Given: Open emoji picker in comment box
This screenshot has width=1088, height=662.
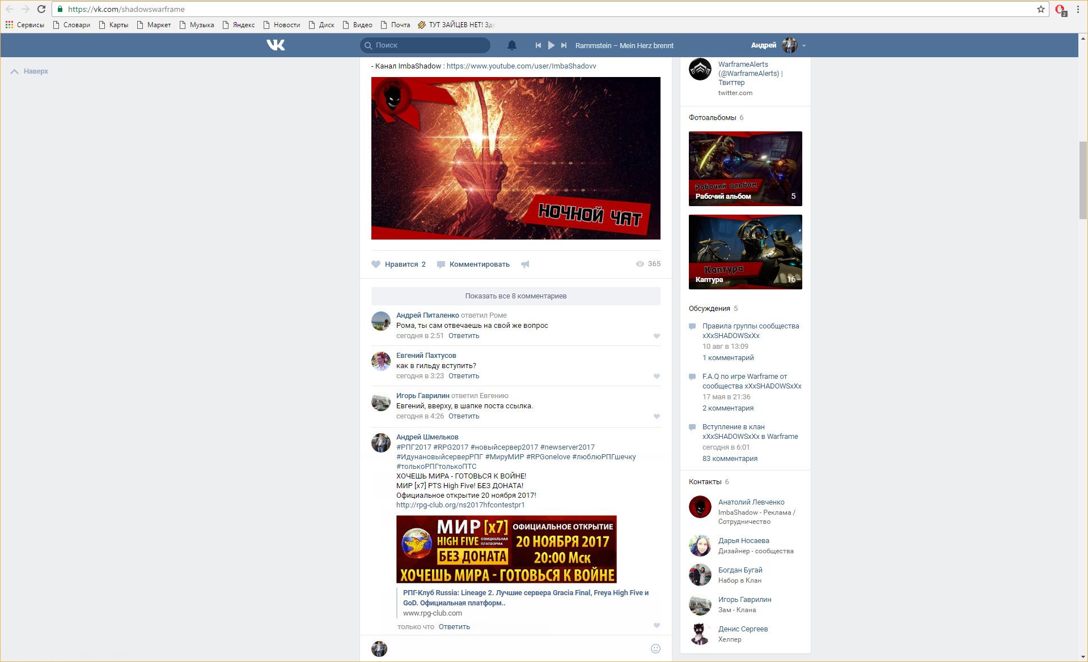Looking at the screenshot, I should (x=655, y=649).
